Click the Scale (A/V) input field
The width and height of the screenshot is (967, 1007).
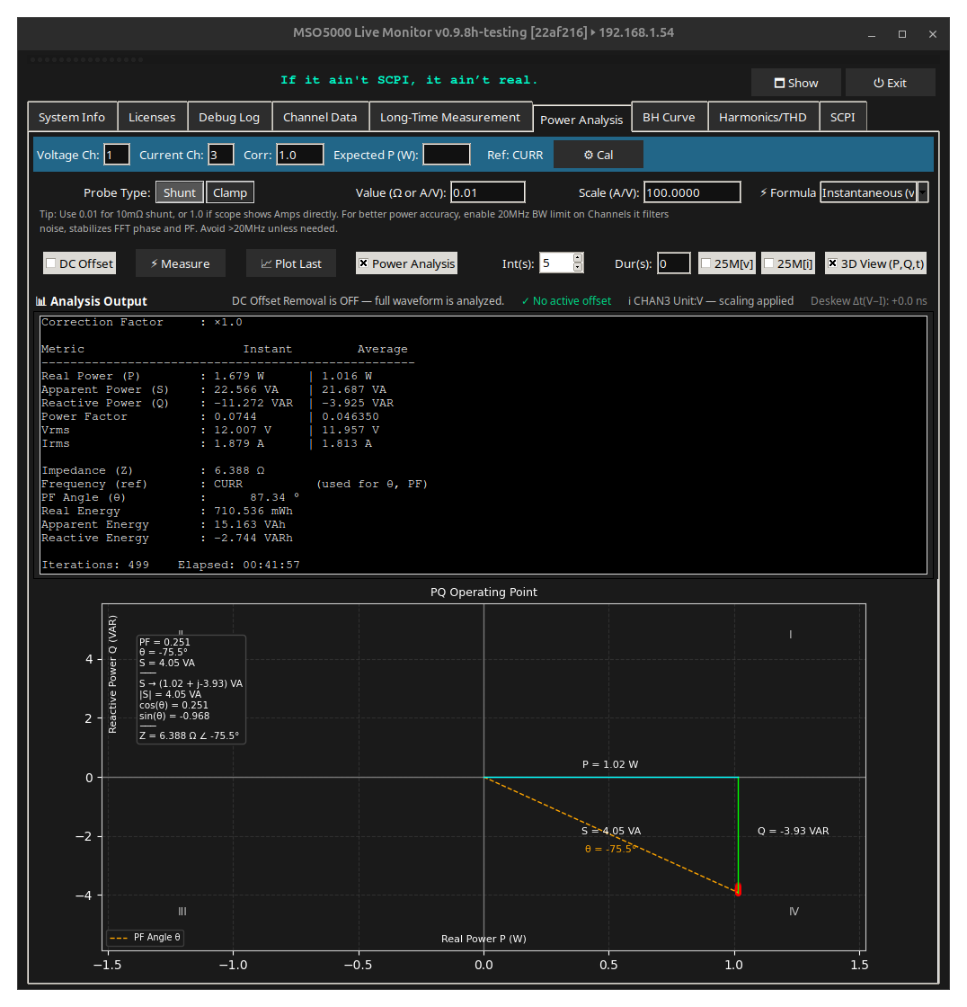coord(691,192)
